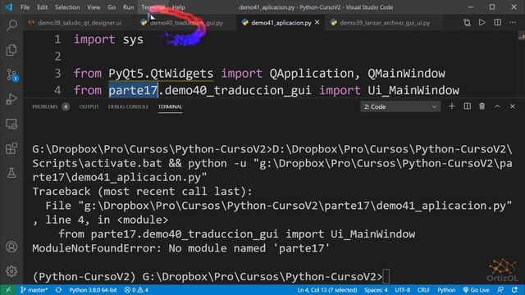Run the Python file with play button
The height and width of the screenshot is (295, 525).
click(x=482, y=22)
